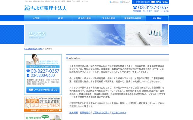Select the 法人案内 menu item

click(157, 18)
